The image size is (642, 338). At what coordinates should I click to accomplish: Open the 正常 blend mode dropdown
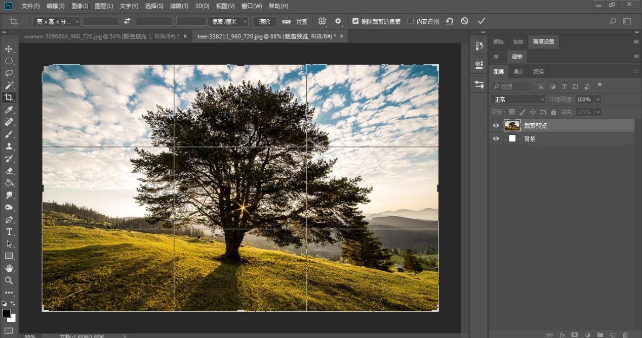pyautogui.click(x=518, y=100)
